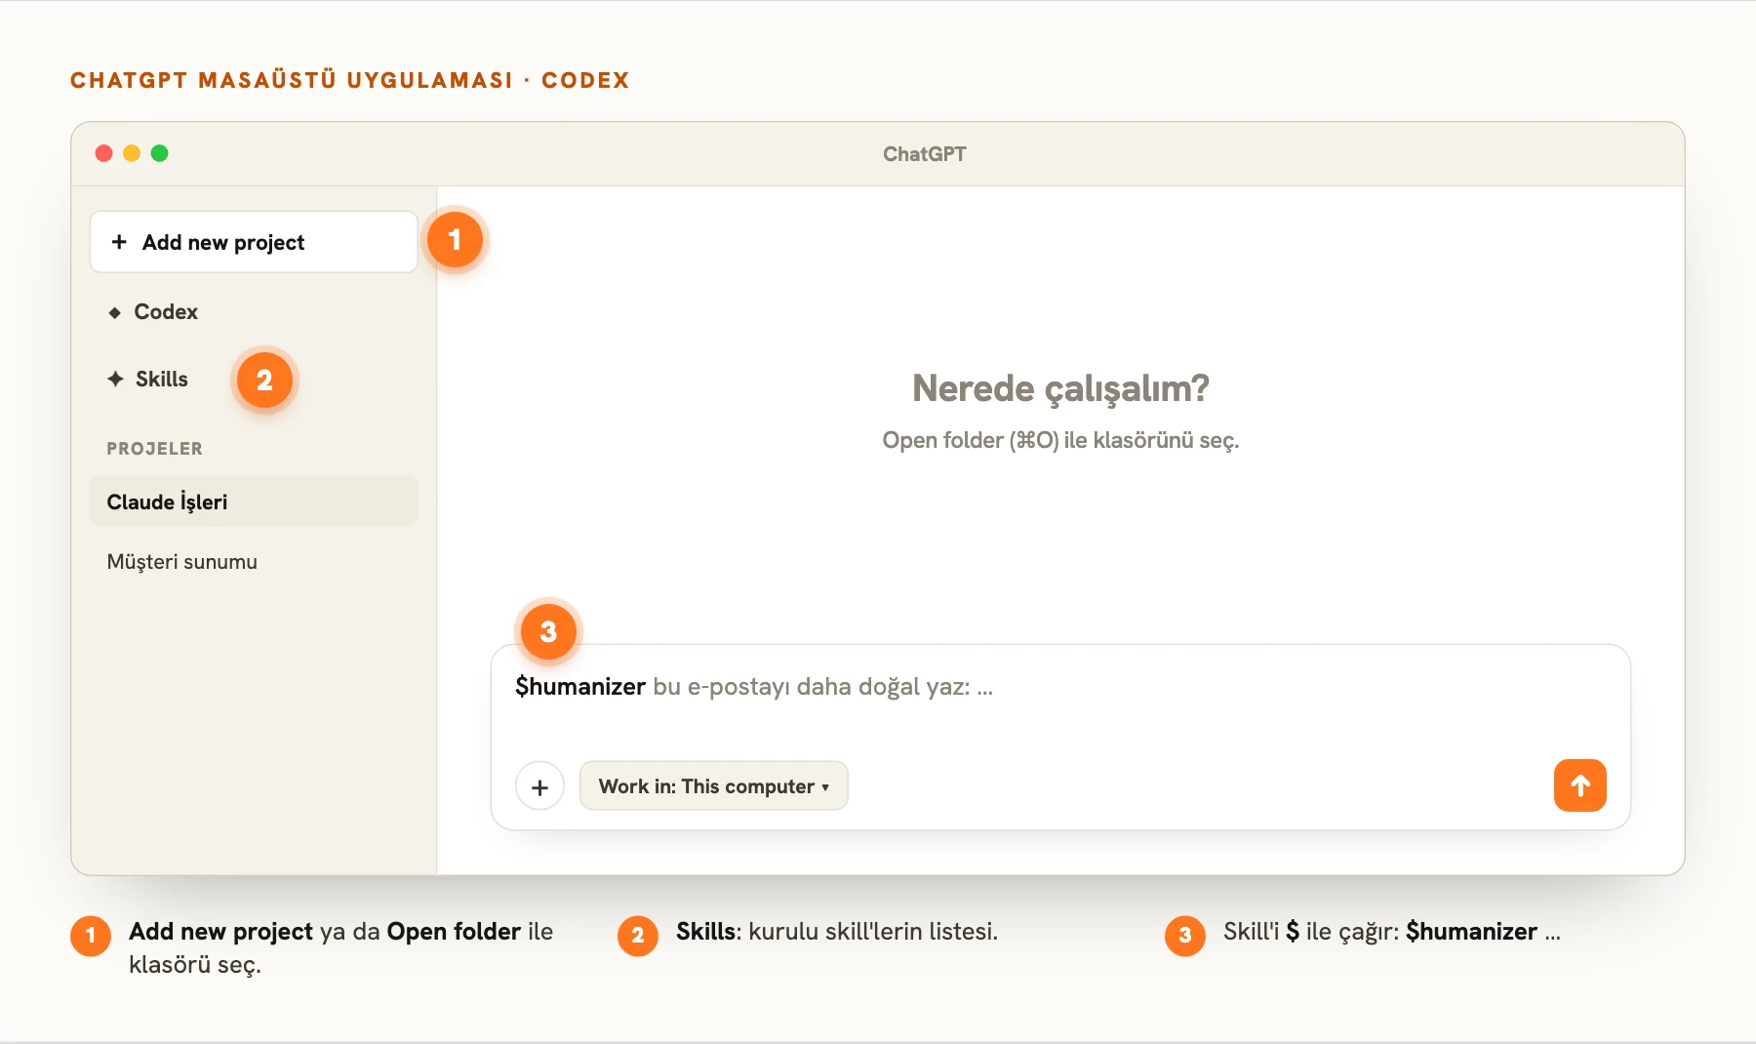1756x1044 pixels.
Task: Minimize the window with yellow button
Action: [132, 153]
